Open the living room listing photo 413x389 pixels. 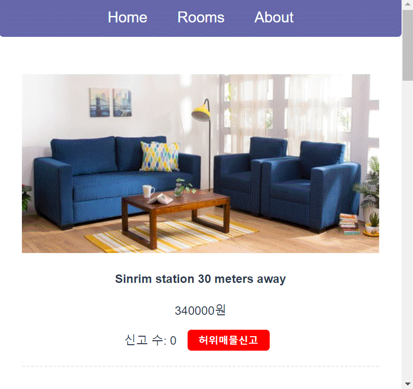pos(201,163)
